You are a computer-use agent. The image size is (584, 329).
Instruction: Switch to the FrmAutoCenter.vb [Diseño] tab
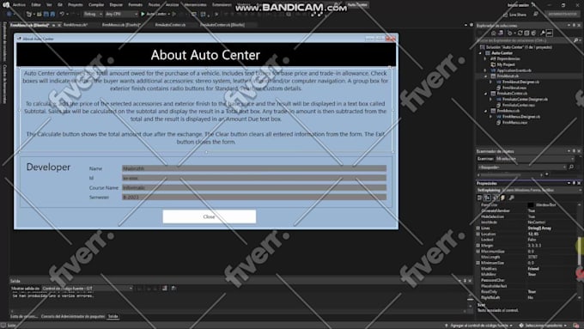pos(222,25)
